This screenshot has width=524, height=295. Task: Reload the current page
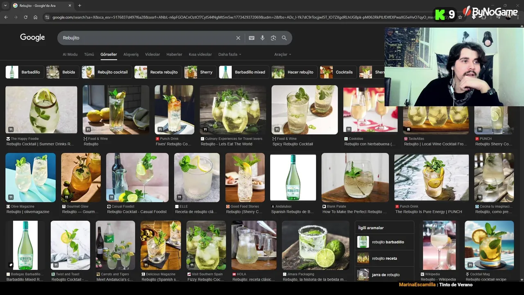(25, 17)
